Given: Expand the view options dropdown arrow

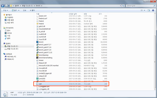Looking at the screenshot, I should point(144,10).
